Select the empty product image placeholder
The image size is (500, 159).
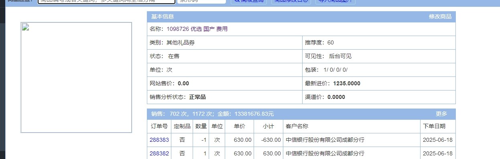click(x=76, y=78)
